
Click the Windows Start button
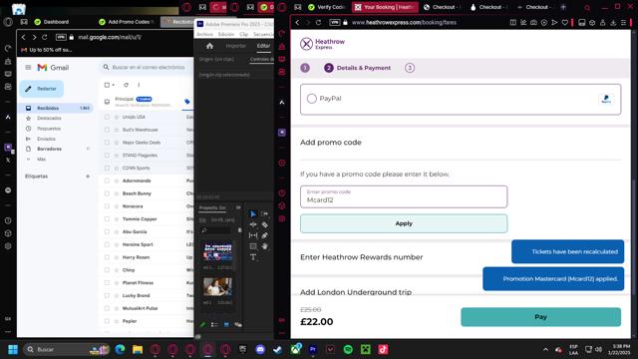[13, 349]
